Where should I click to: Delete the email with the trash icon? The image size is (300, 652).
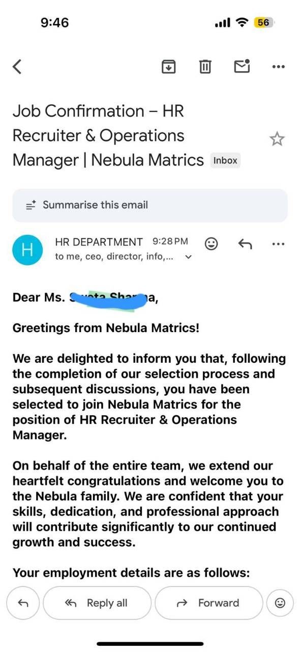(x=205, y=66)
